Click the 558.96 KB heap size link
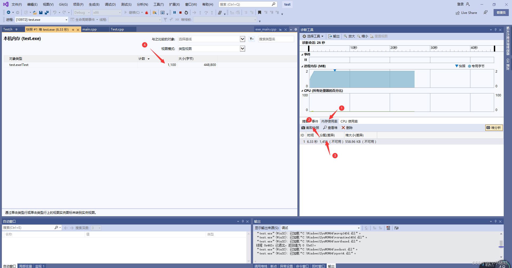Screen dimensions: 512x268 coord(353,142)
